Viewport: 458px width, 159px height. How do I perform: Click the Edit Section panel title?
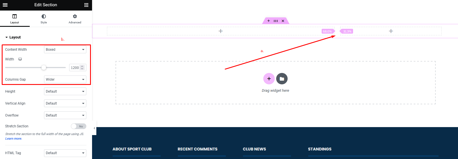click(x=46, y=5)
